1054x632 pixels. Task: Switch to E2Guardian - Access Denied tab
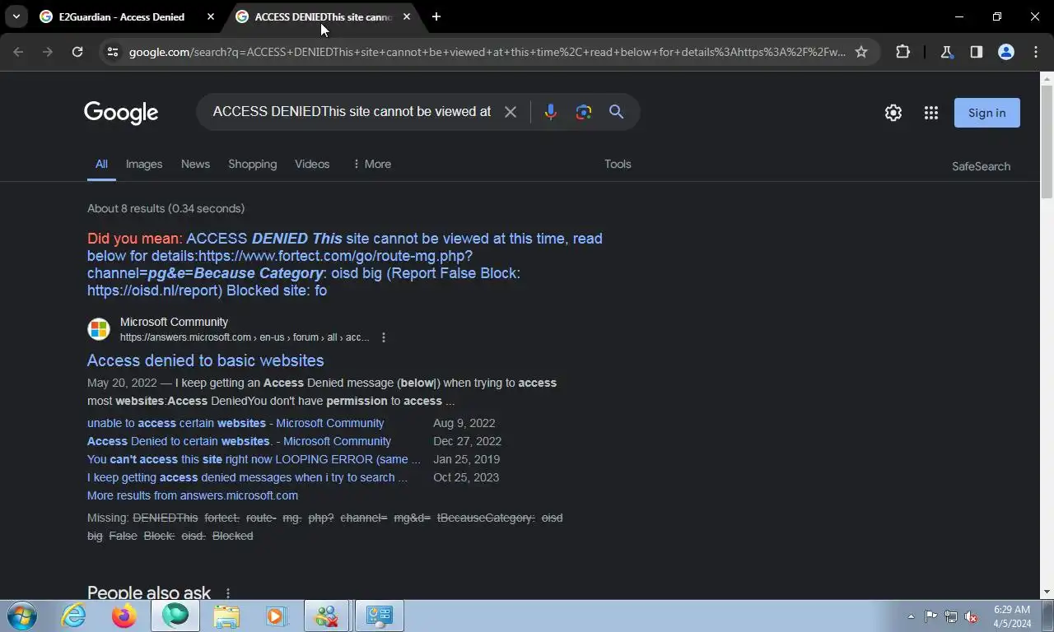pos(122,16)
